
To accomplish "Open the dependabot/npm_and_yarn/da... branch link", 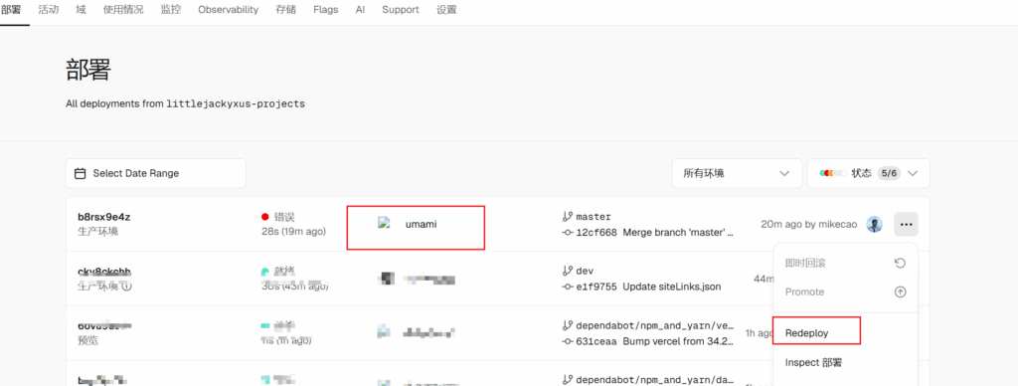I will [656, 379].
